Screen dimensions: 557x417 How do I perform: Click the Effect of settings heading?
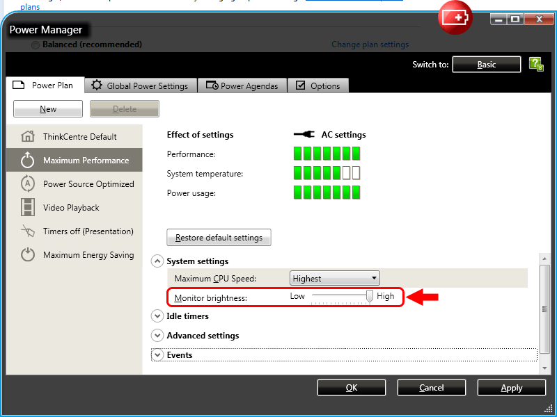[x=200, y=135]
